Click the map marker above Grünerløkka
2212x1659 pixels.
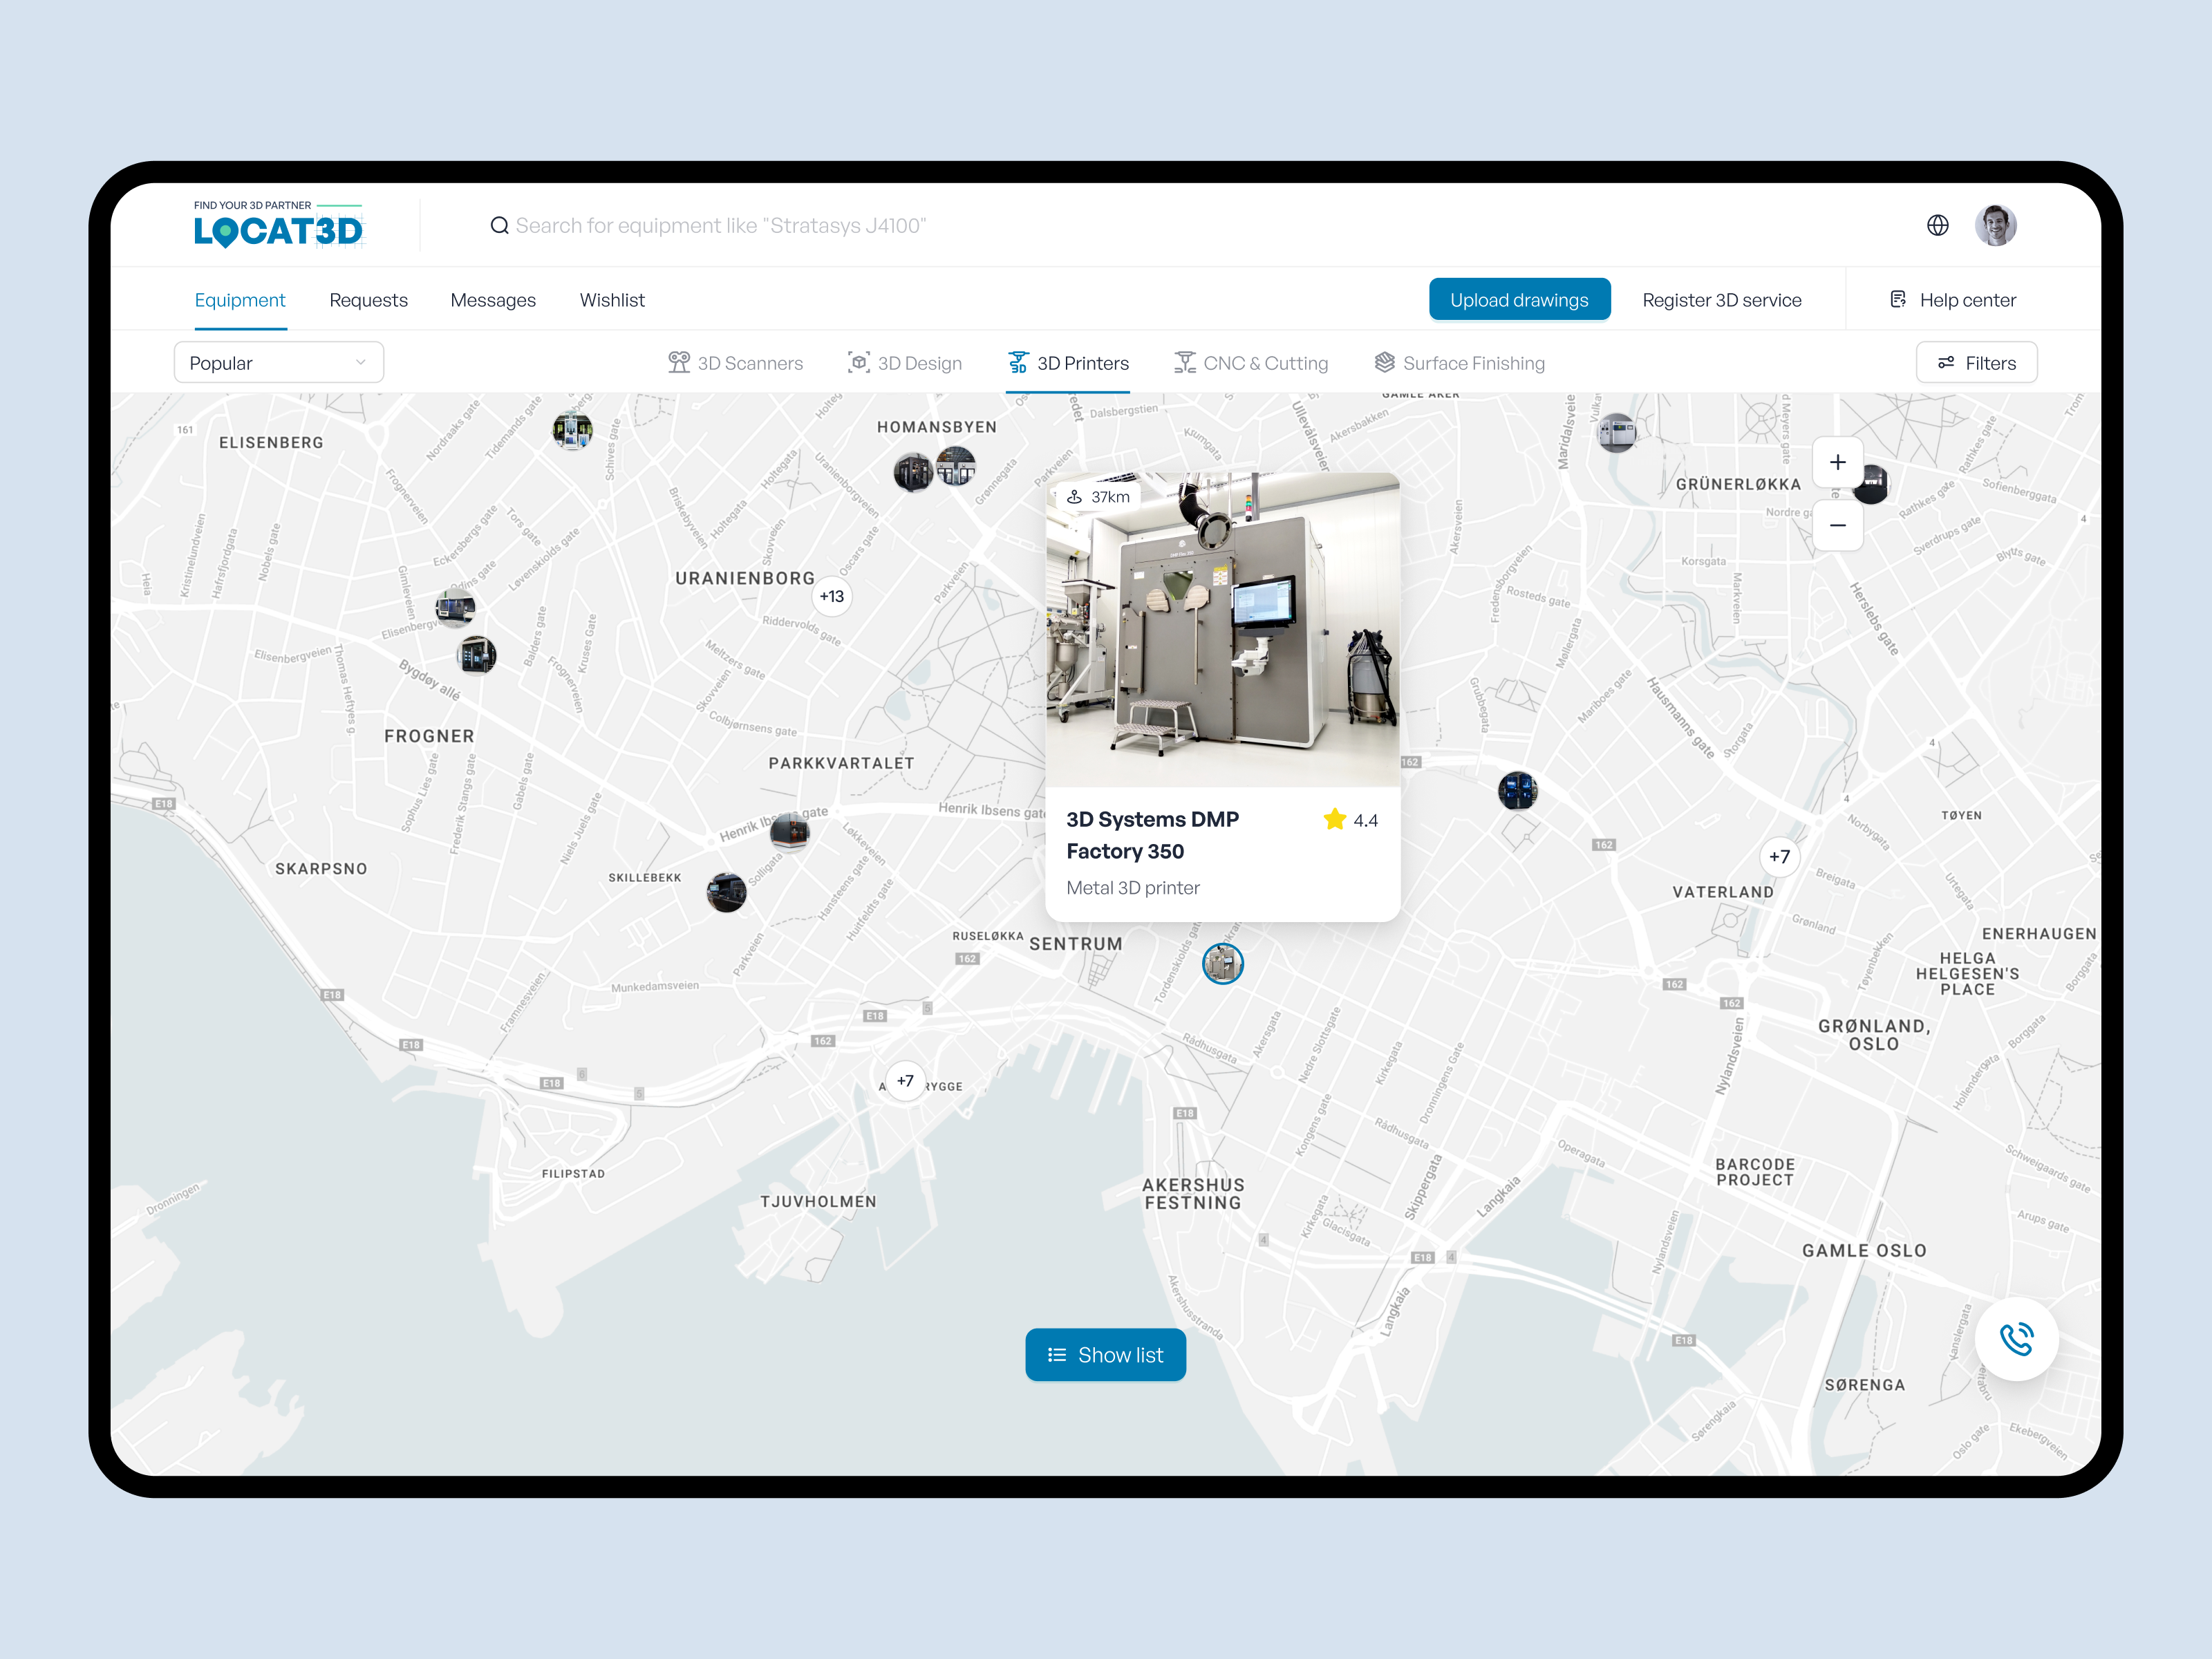(x=1616, y=433)
